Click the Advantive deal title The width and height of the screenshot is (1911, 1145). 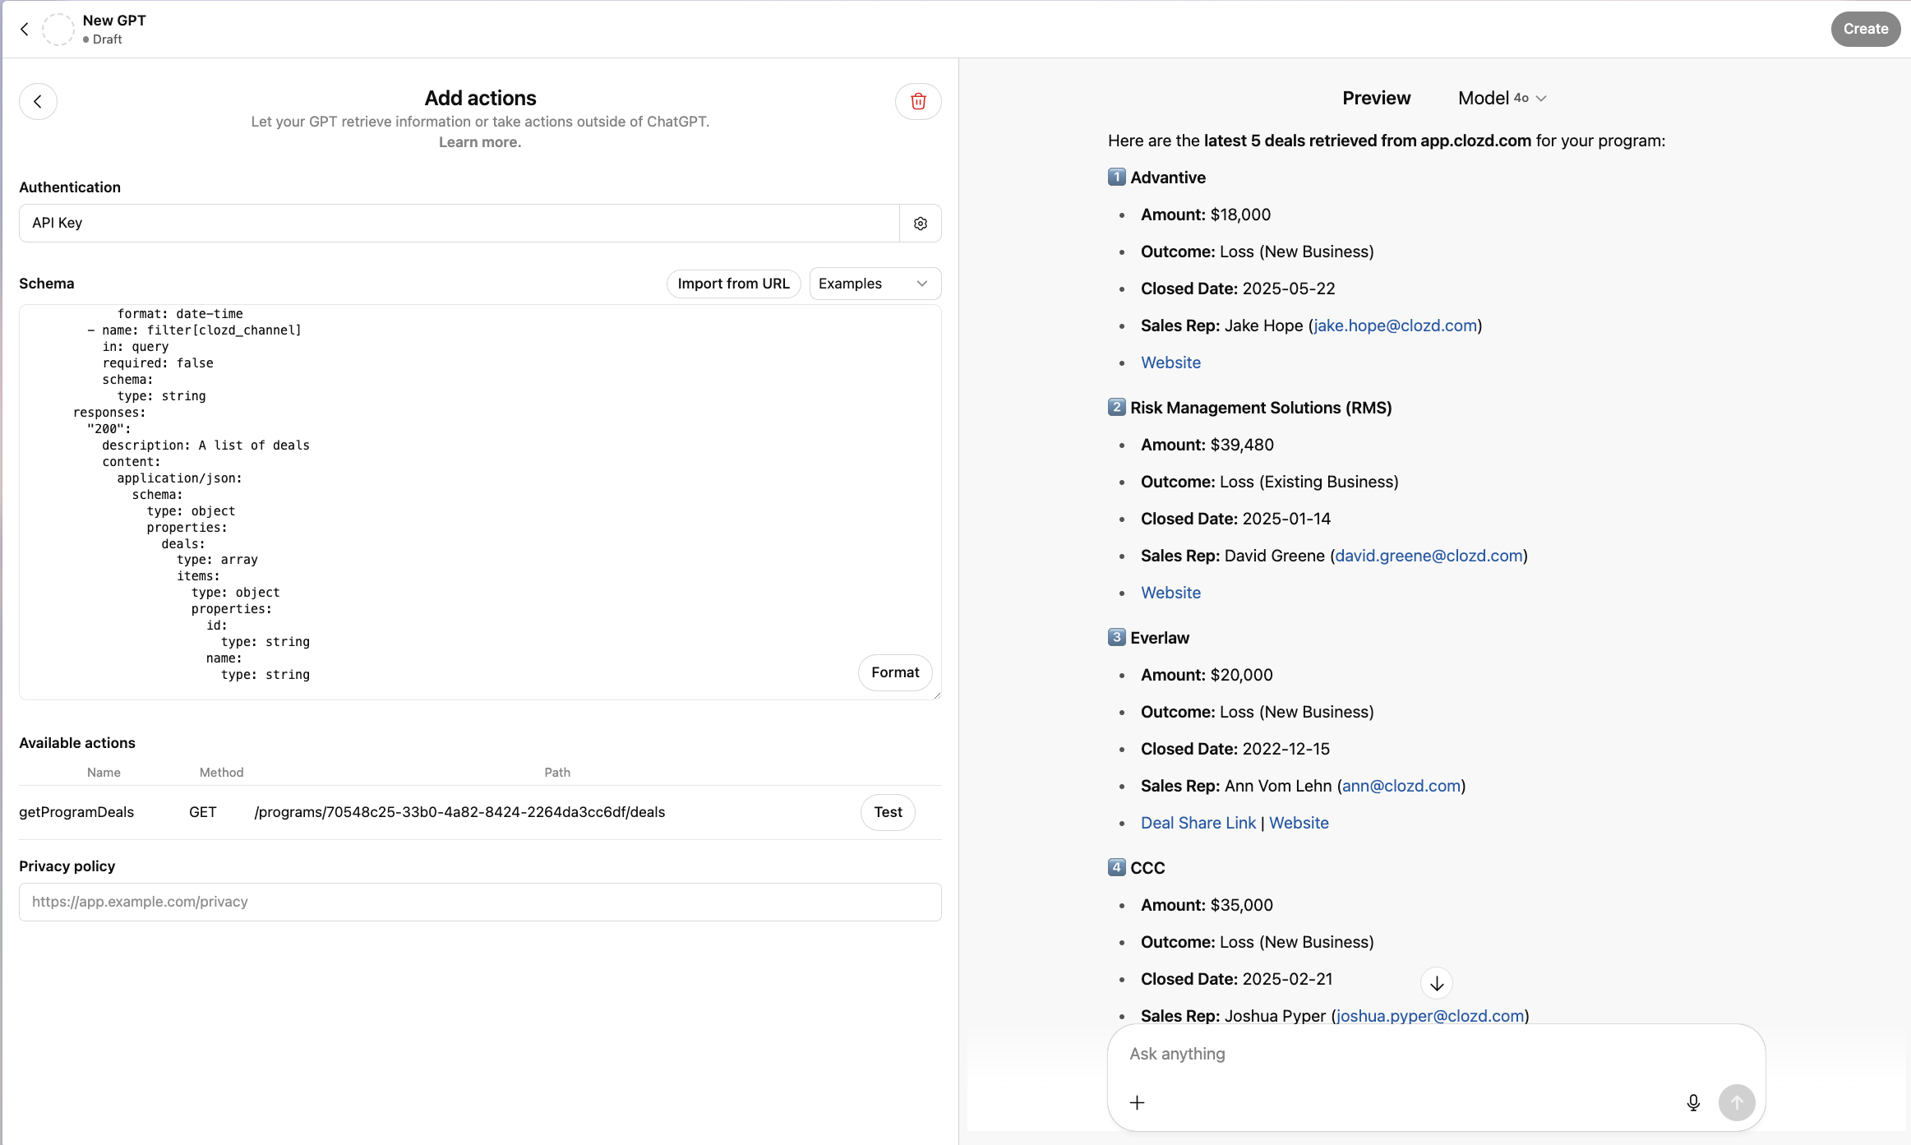coord(1168,178)
